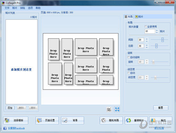The height and width of the screenshot is (133, 176).
Task: Click the 页面设置 button
Action: coord(47,120)
